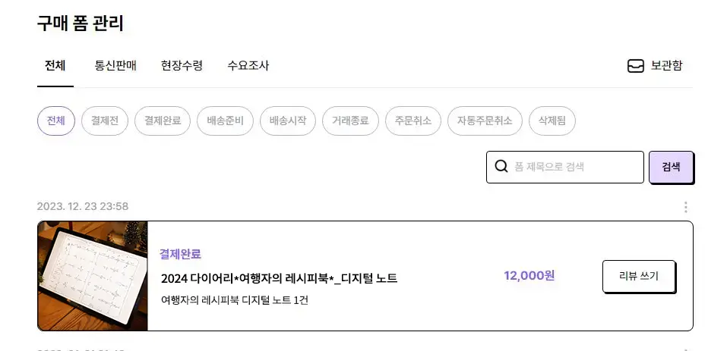Viewport: 708px width, 351px height.
Task: Show orders with 배송준비 status
Action: click(225, 121)
